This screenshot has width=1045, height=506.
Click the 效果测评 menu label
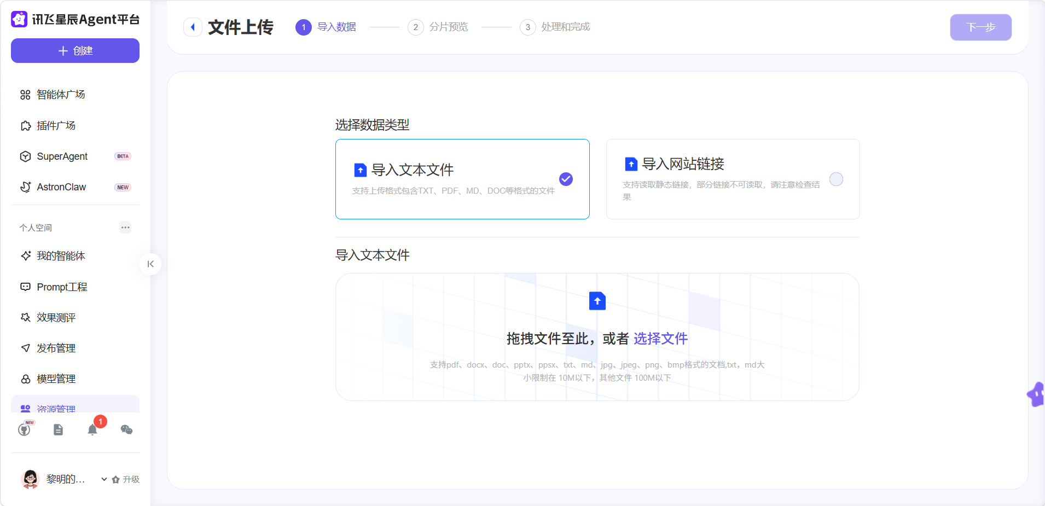[x=56, y=317]
